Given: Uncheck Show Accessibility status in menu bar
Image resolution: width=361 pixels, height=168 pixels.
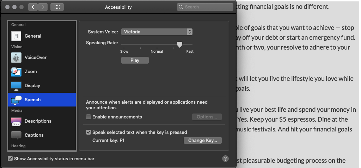Looking at the screenshot, I should click(x=10, y=159).
